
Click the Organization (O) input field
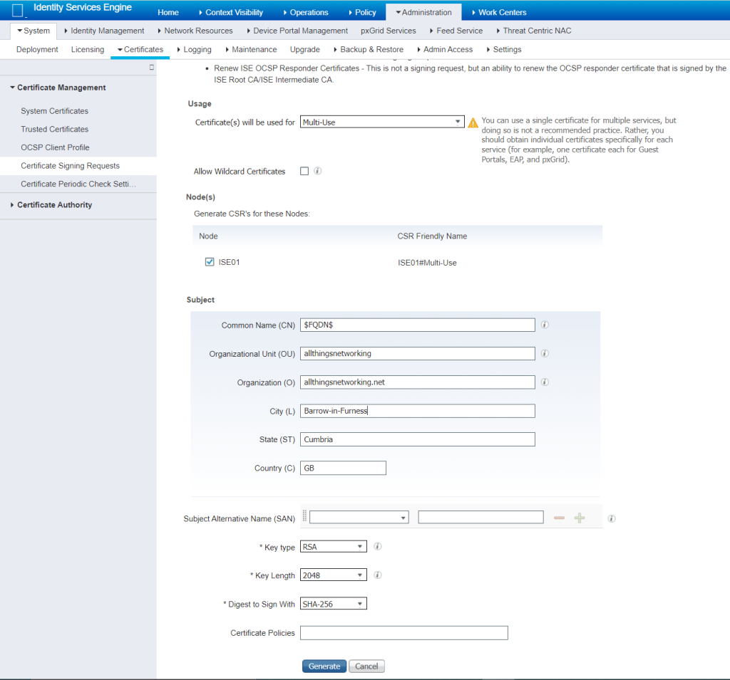click(x=418, y=382)
